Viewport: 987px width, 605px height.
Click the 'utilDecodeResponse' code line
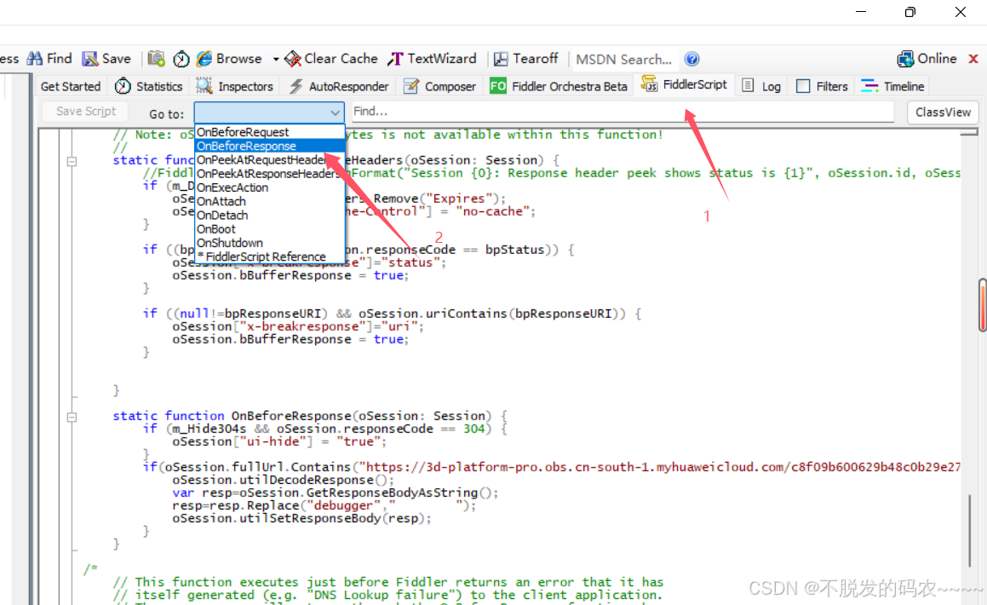coord(284,480)
